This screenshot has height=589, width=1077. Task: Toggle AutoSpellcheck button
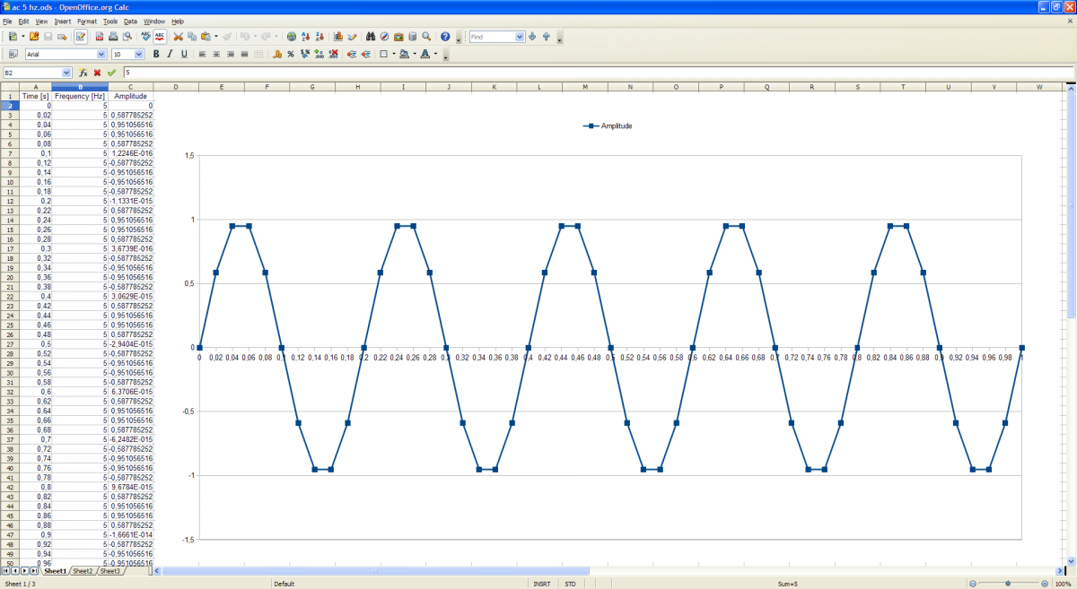159,37
